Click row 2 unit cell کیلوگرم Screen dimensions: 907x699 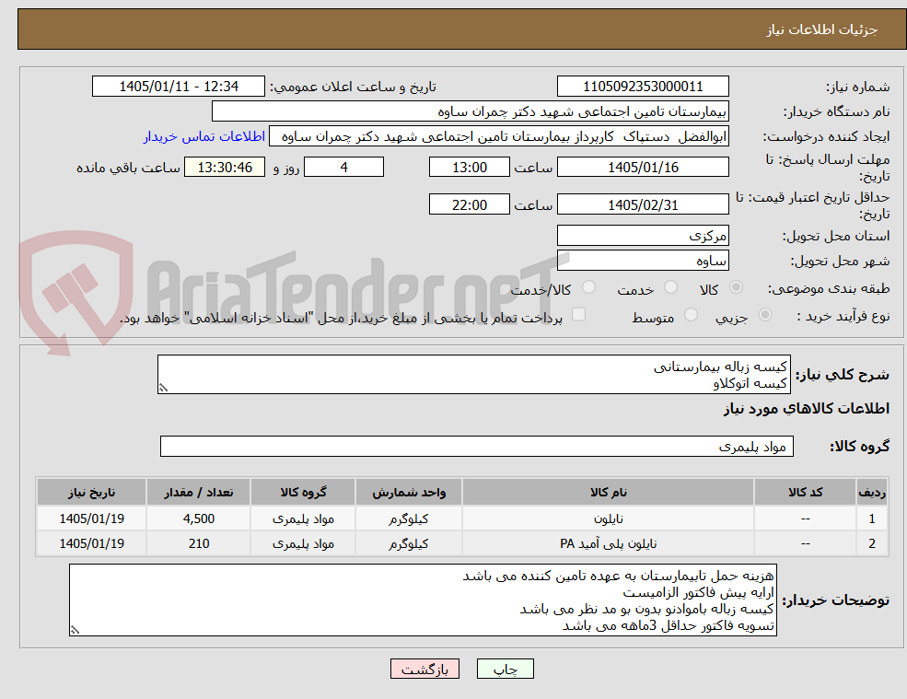click(x=409, y=543)
